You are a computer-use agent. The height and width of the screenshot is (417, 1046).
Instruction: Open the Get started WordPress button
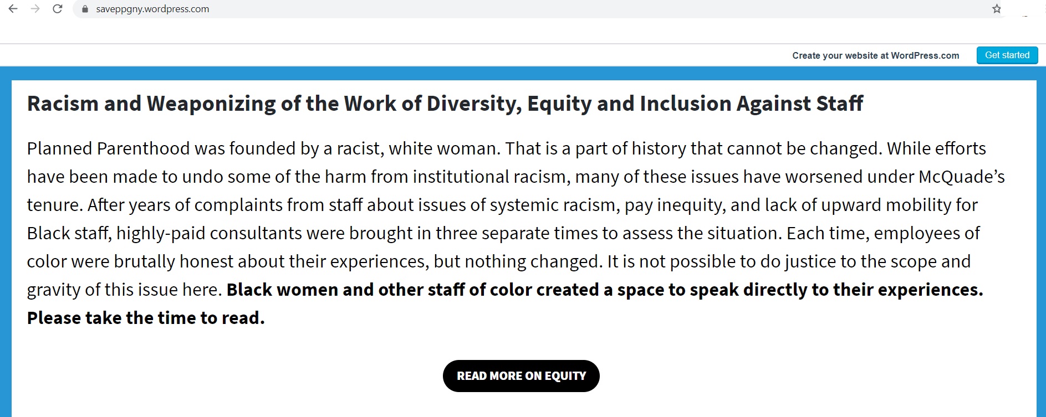[x=1007, y=55]
